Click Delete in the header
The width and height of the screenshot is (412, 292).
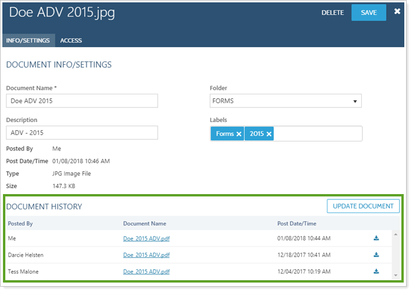(x=332, y=12)
